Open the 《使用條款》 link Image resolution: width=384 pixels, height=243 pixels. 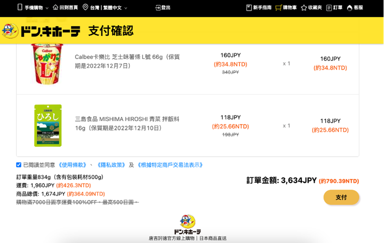pyautogui.click(x=72, y=165)
